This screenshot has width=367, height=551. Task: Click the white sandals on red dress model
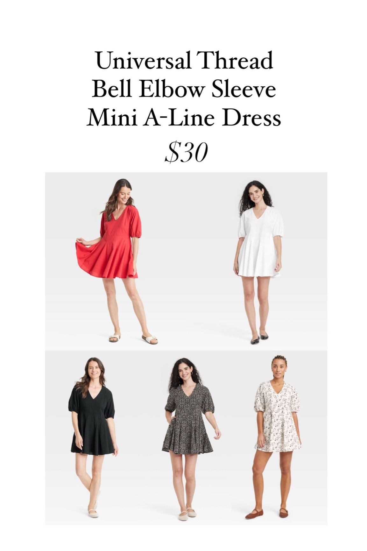click(133, 339)
